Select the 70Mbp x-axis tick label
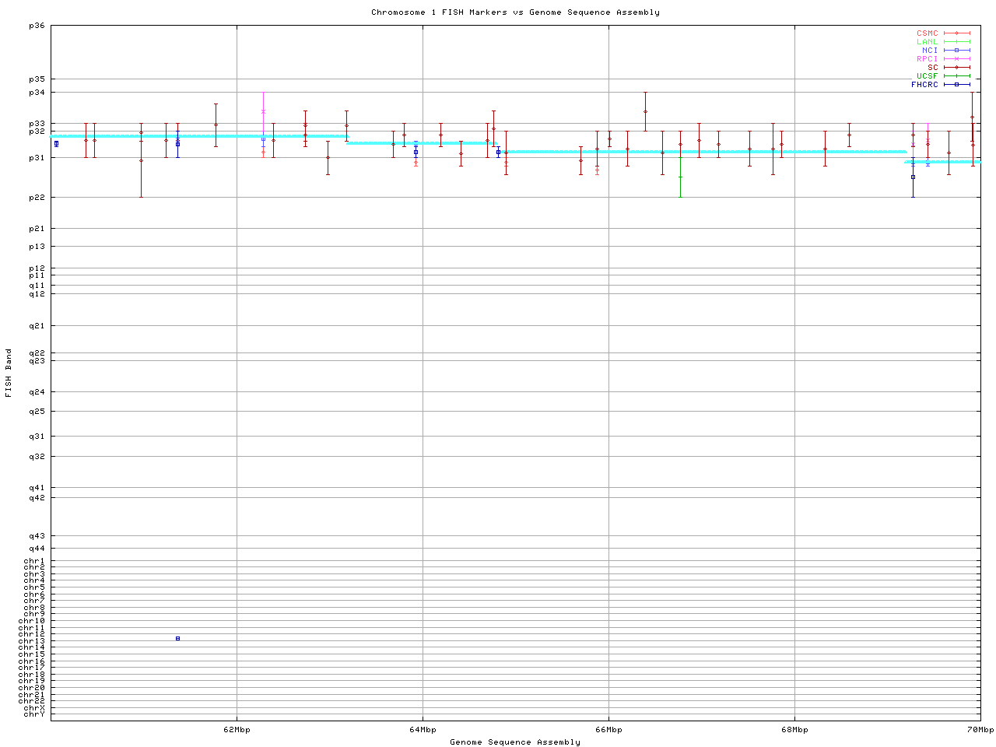This screenshot has width=996, height=747. [x=980, y=730]
